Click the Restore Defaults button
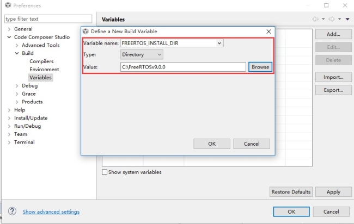The image size is (354, 224). tap(291, 192)
